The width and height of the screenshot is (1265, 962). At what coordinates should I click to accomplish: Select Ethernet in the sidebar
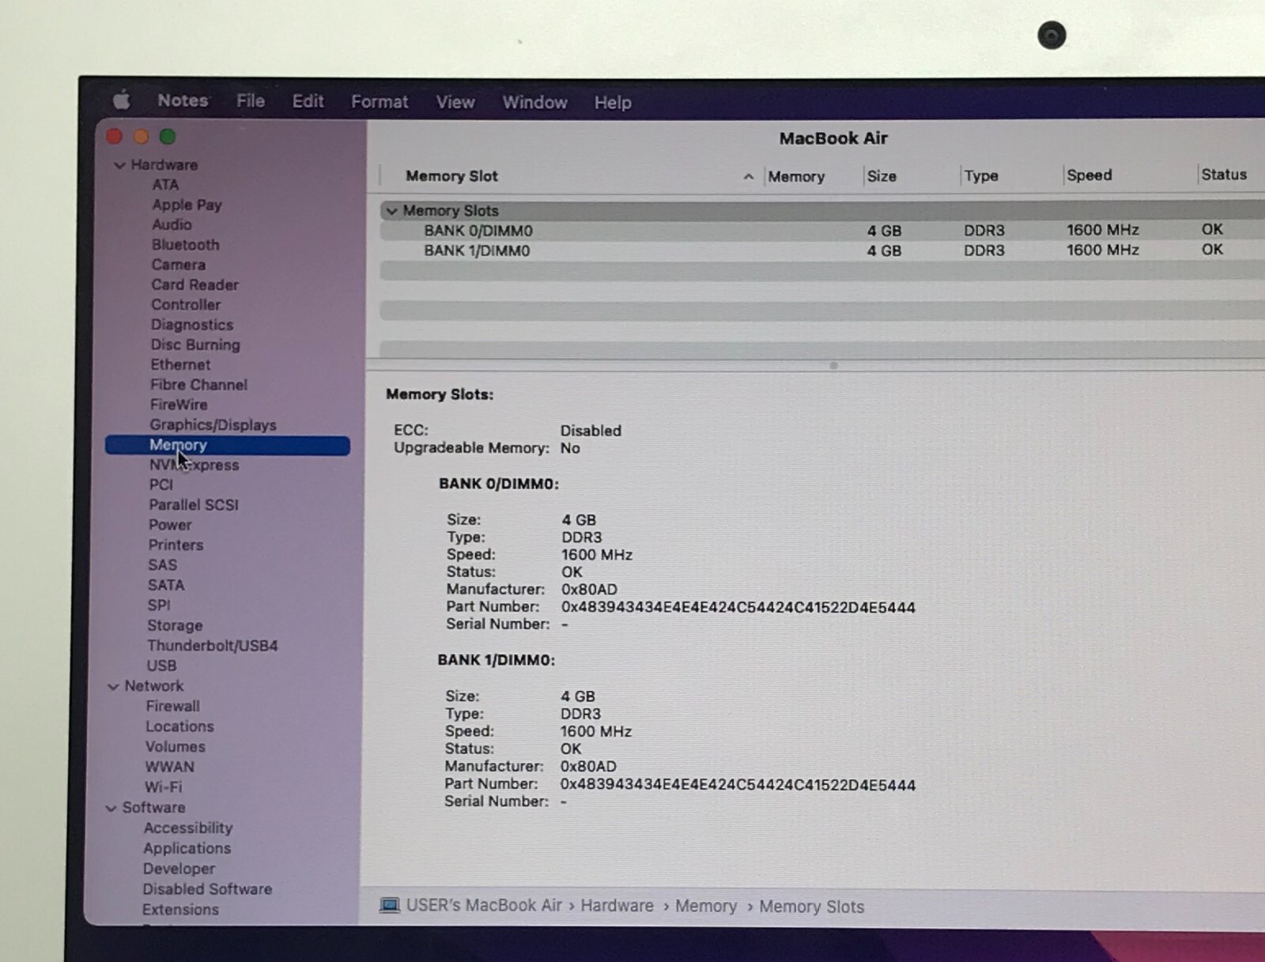[180, 364]
